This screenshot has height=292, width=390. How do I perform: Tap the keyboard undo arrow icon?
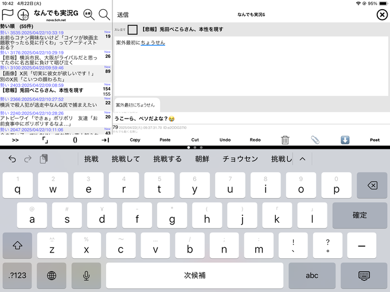point(12,159)
